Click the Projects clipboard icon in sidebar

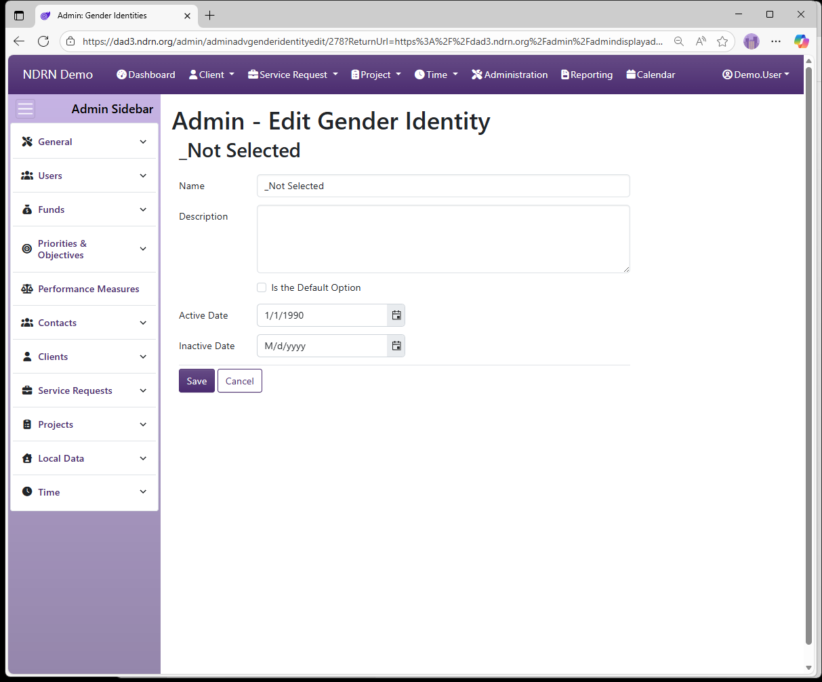coord(27,424)
